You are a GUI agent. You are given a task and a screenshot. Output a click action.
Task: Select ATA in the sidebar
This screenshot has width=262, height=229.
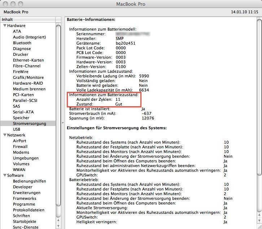coord(17,31)
